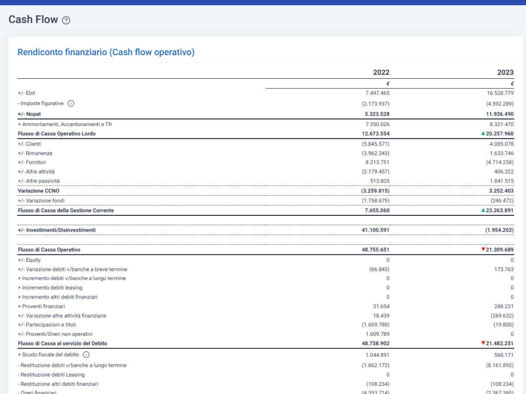Click Ebit 2023 value 16.528.779
Screen dimensions: 526x394
(500, 93)
